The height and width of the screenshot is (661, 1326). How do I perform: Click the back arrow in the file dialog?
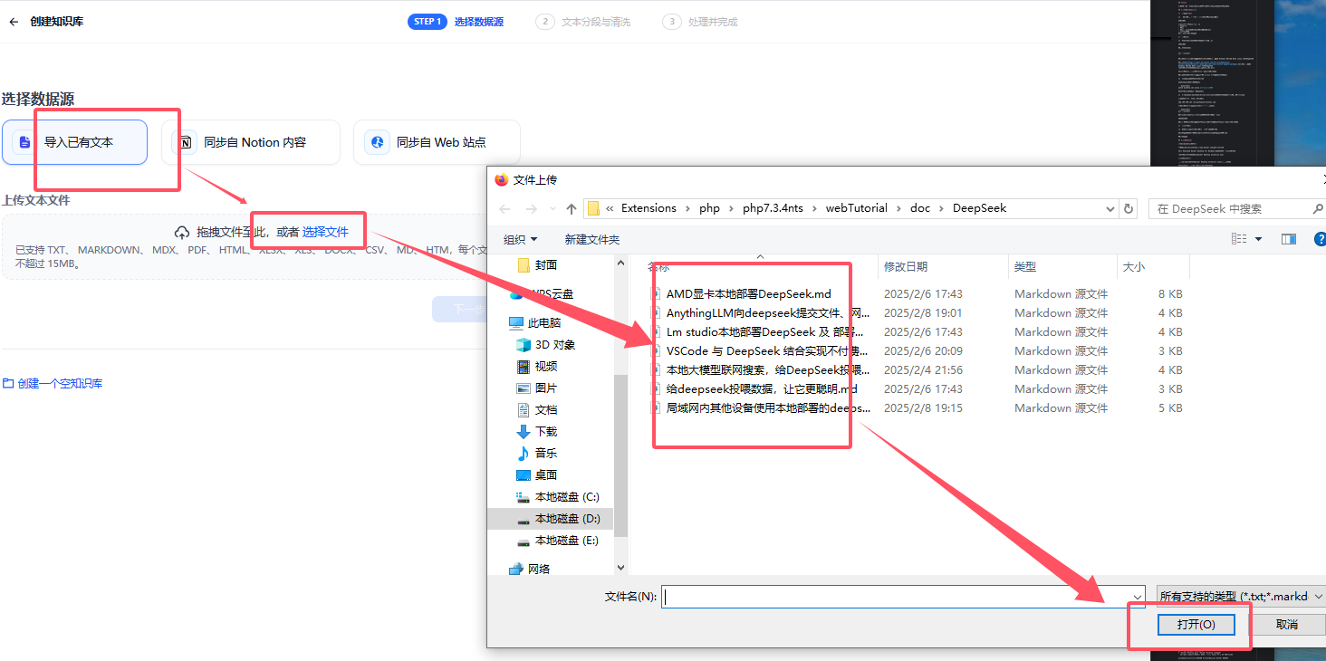(505, 208)
